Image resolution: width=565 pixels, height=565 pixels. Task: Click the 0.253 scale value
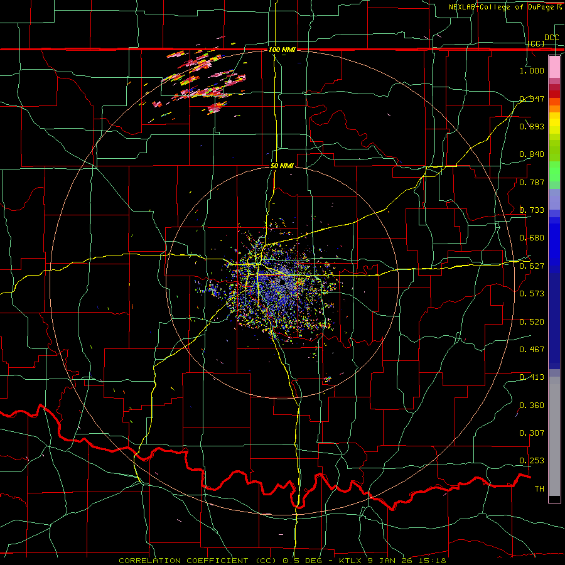pos(532,461)
